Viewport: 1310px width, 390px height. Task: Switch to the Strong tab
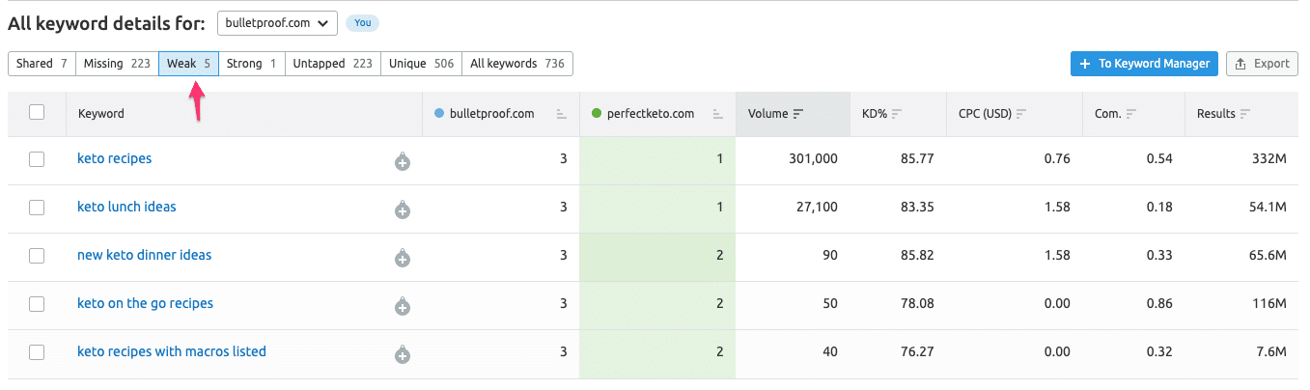251,64
